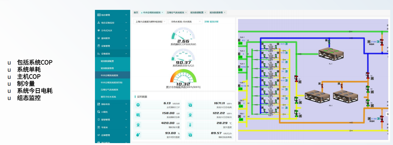This screenshot has width=393, height=145.
Task: Click the V1 valve in diagram
Action: click(x=296, y=79)
